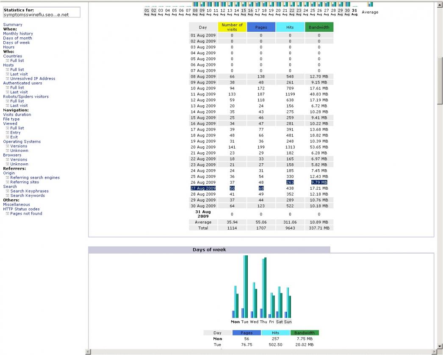Click the vertical scrollbar down arrow

(x=440, y=347)
